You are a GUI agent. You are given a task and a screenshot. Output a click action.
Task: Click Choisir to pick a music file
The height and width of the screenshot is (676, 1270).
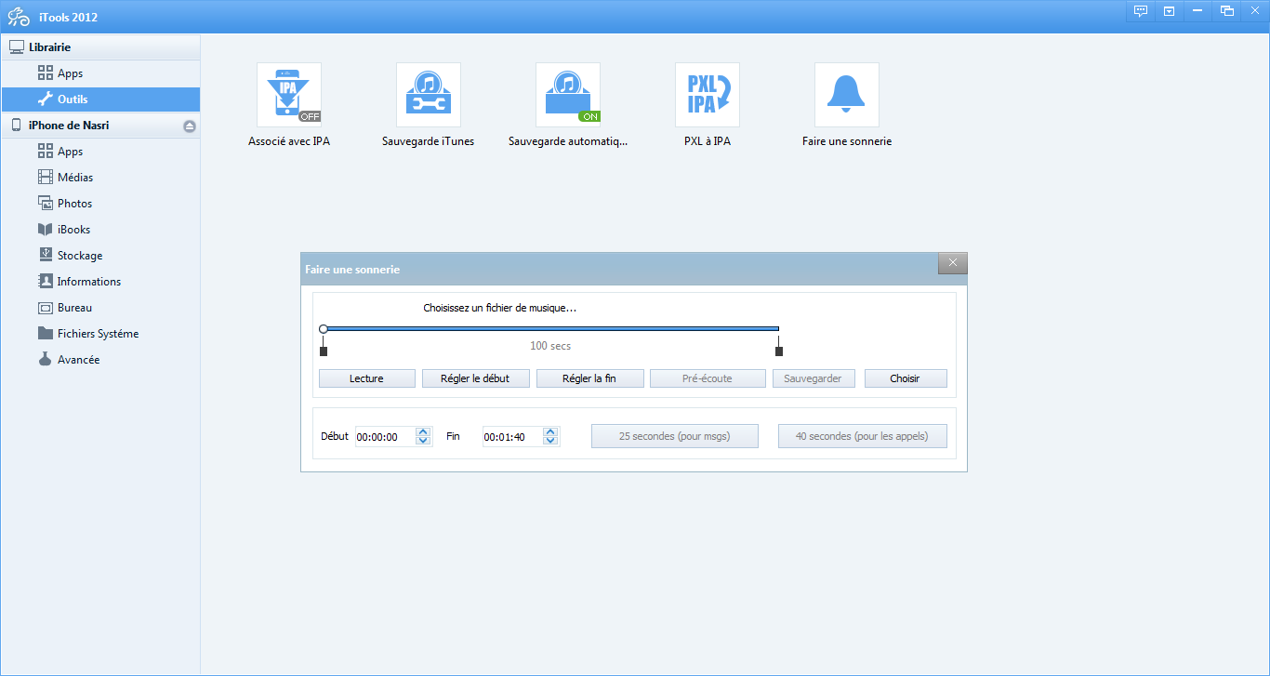[x=906, y=378]
